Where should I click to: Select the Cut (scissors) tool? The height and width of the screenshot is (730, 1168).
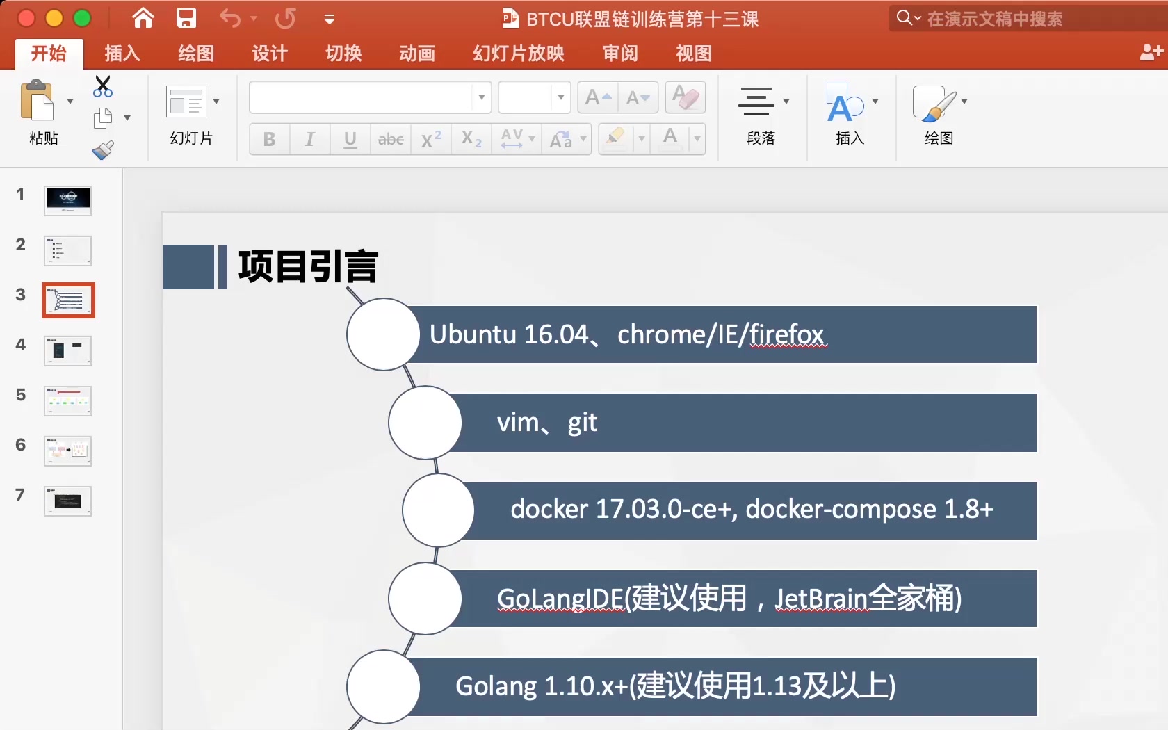pos(102,86)
